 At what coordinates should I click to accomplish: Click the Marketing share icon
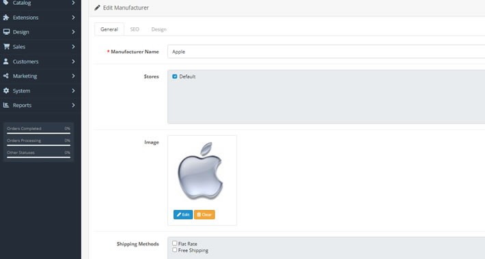click(x=6, y=76)
